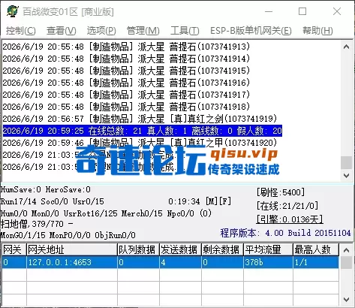Click the 378b traffic cell
The width and height of the screenshot is (355, 308).
coord(268,262)
